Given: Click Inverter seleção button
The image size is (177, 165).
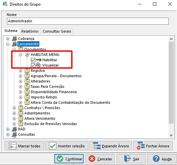Looking at the screenshot, I should (x=67, y=146).
